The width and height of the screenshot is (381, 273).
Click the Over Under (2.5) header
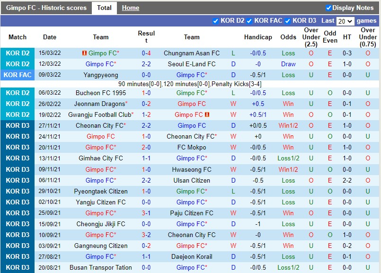point(311,37)
